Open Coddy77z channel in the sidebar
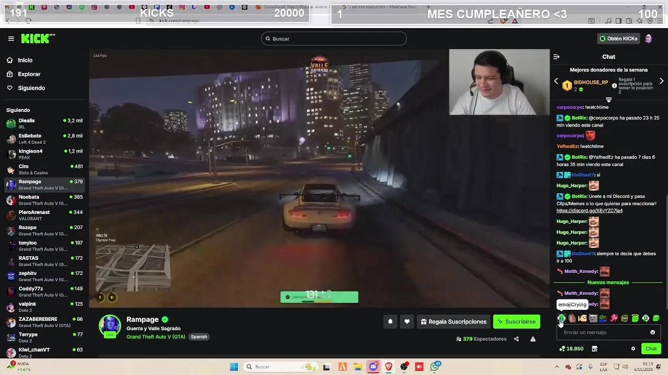 pos(44,292)
